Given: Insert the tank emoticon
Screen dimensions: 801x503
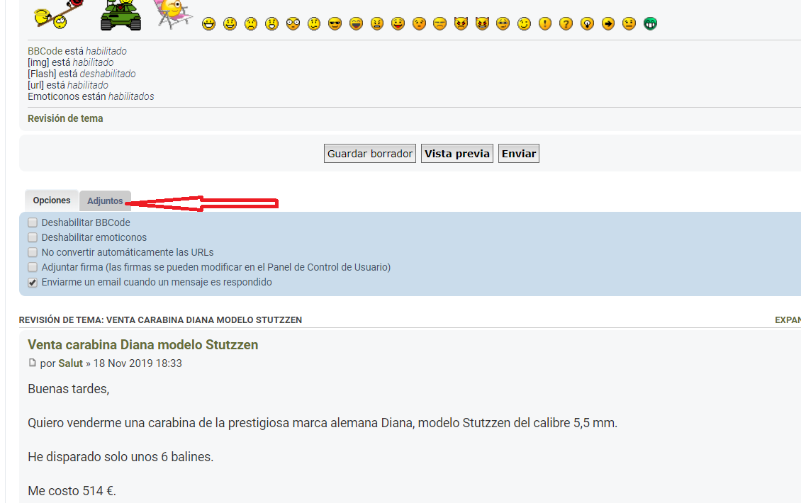Looking at the screenshot, I should pos(121,15).
